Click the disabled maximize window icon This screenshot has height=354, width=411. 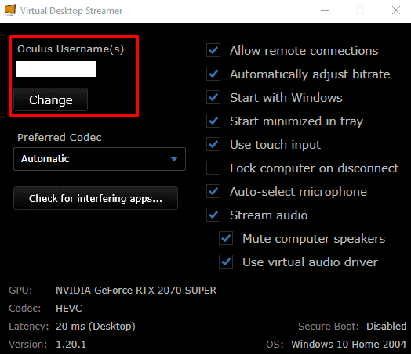pos(360,10)
